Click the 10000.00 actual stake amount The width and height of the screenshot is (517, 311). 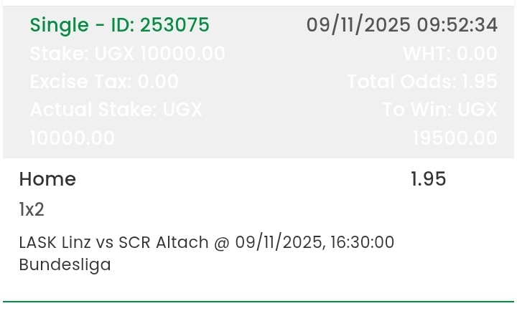click(73, 138)
